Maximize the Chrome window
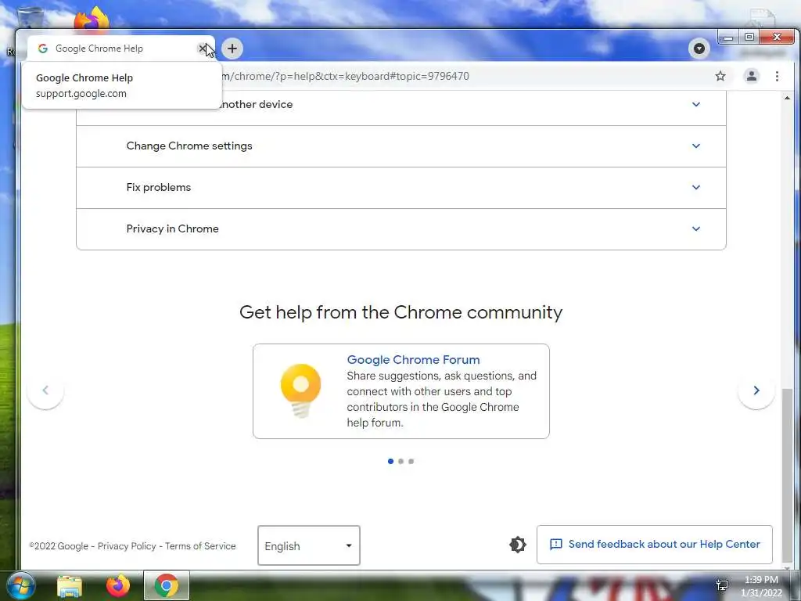Viewport: 801px width, 601px height. (x=749, y=38)
